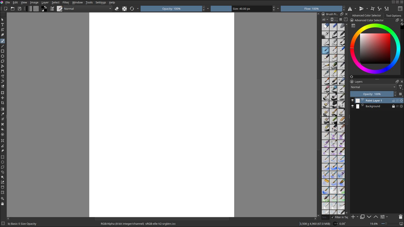Hide Paint Layer 1 using its eye icon
The image size is (404, 227).
coord(353,101)
